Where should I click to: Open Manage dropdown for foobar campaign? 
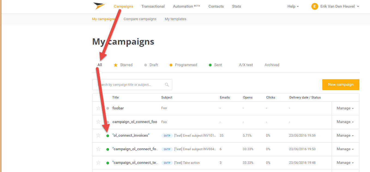click(x=345, y=108)
